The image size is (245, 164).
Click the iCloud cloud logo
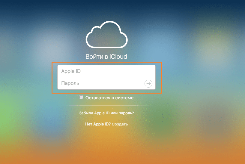106,36
